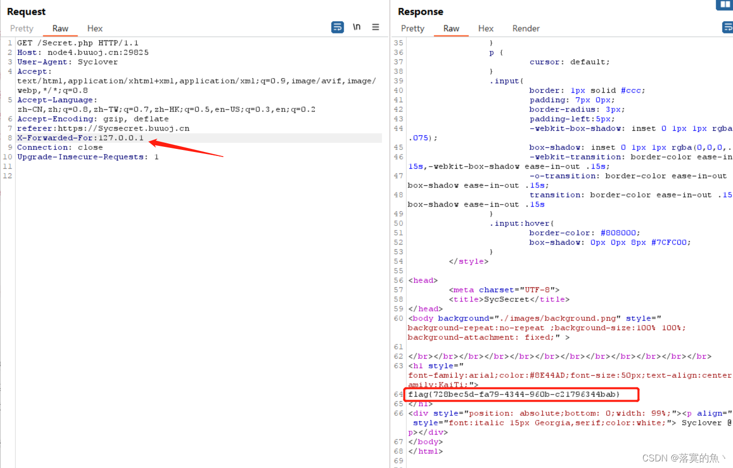The image size is (733, 468).
Task: Click the border-color: #808000 response line
Action: (585, 233)
